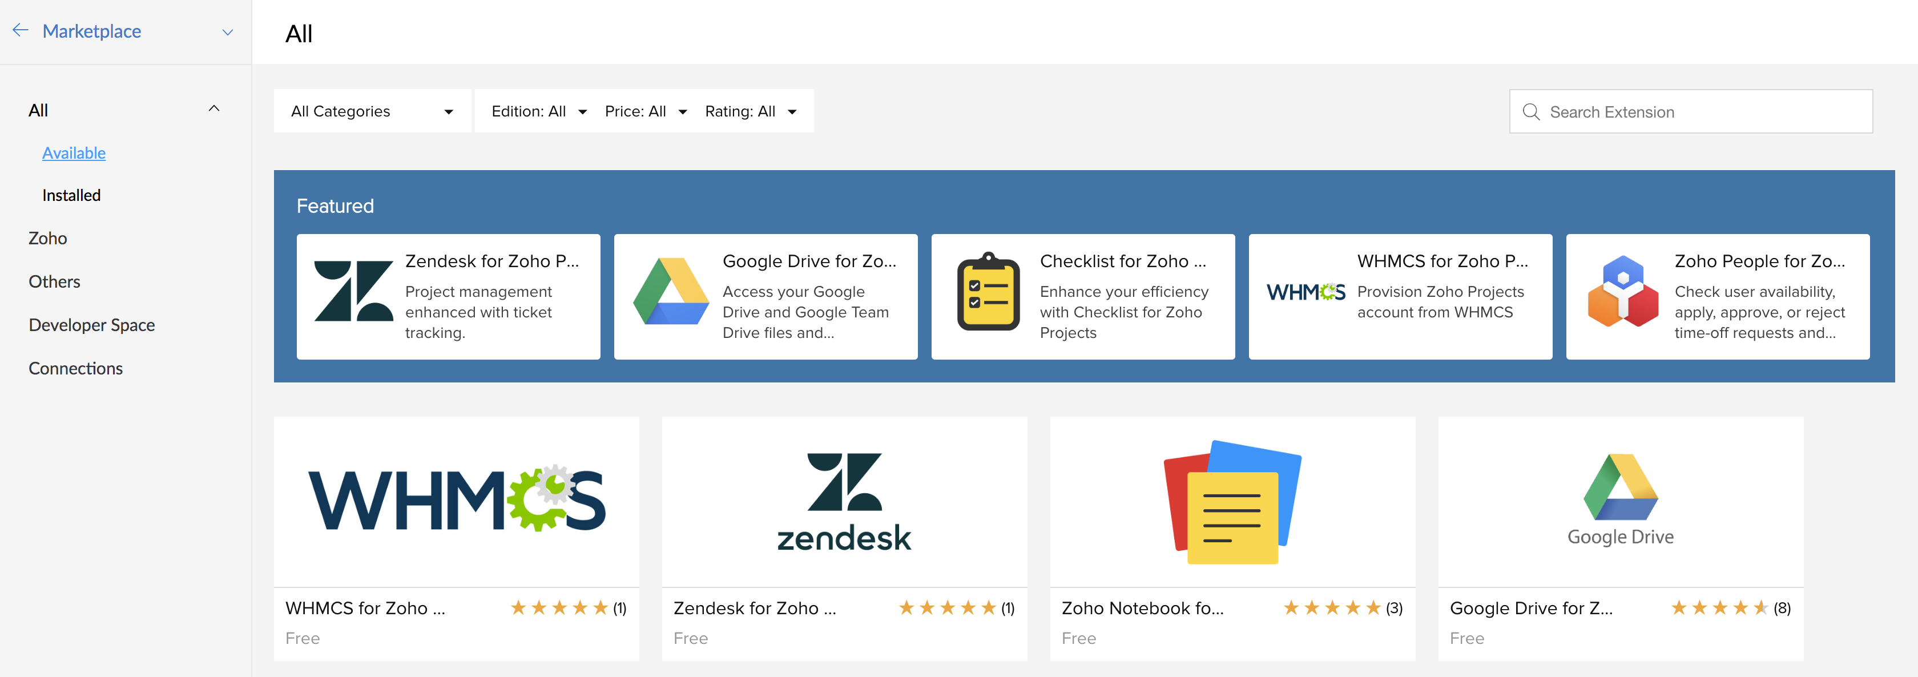The width and height of the screenshot is (1918, 677).
Task: Select the All sidebar heading
Action: [38, 110]
